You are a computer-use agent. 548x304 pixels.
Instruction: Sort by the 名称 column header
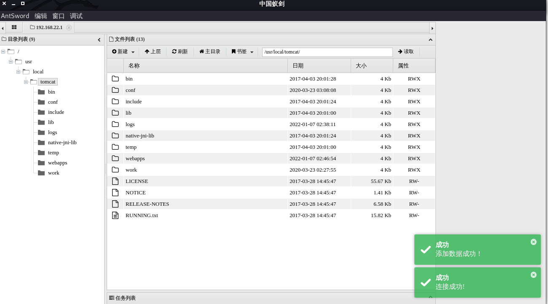(206, 66)
